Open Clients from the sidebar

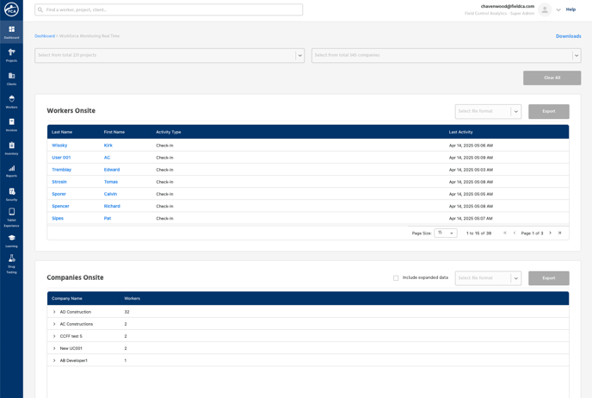[11, 78]
